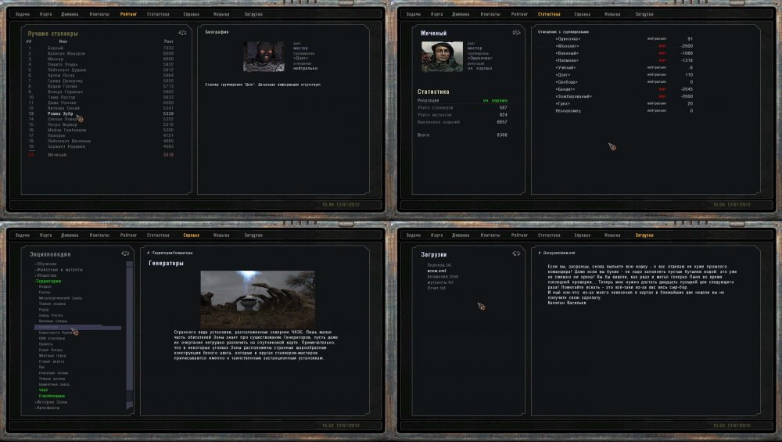Open Задачи tab in the rating screen
Image resolution: width=782 pixels, height=442 pixels.
coord(23,14)
